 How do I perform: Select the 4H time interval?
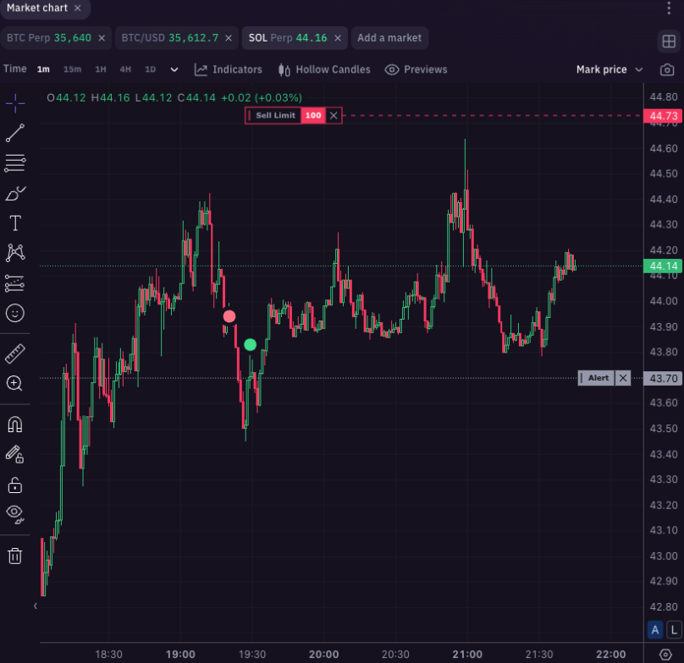[x=125, y=69]
